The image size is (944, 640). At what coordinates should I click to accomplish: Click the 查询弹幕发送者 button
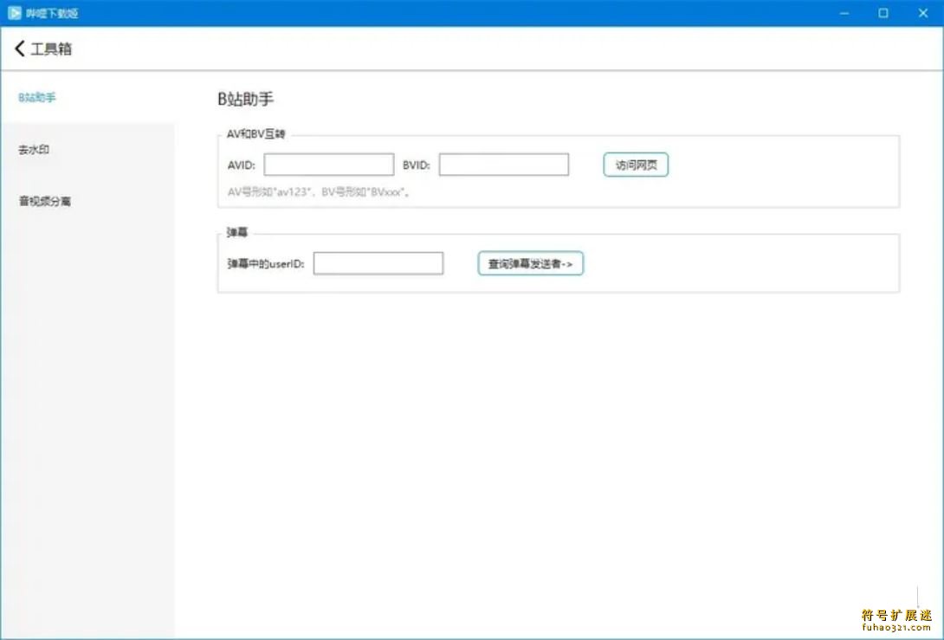[x=530, y=263]
